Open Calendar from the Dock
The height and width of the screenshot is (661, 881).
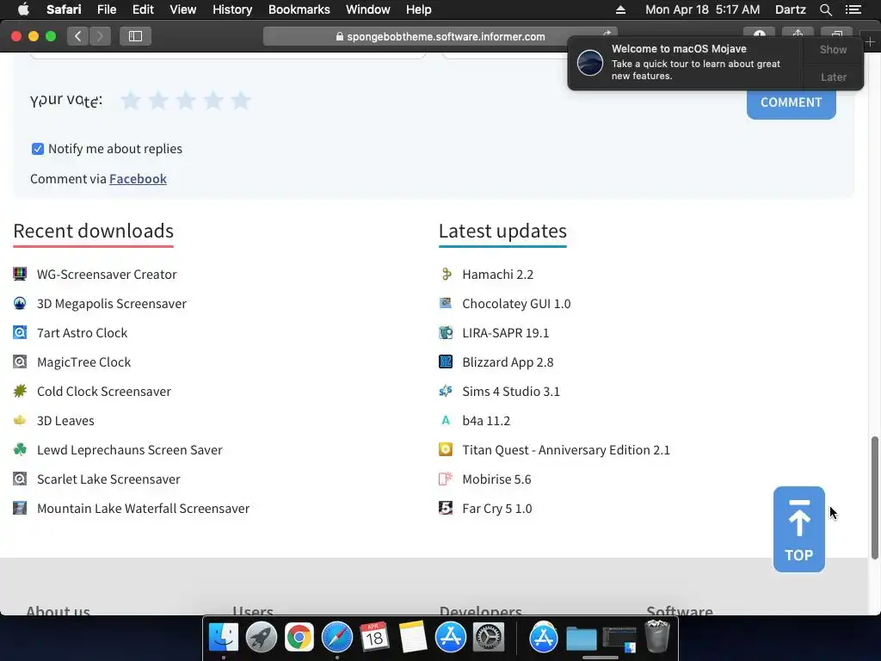[375, 638]
